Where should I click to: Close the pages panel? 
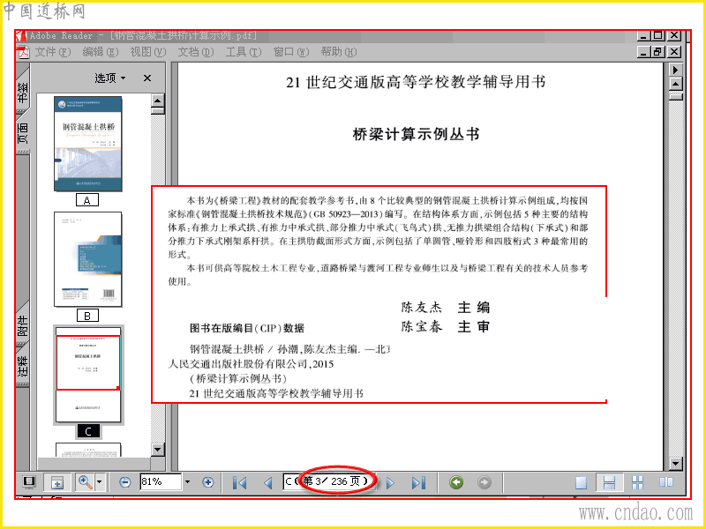point(147,78)
